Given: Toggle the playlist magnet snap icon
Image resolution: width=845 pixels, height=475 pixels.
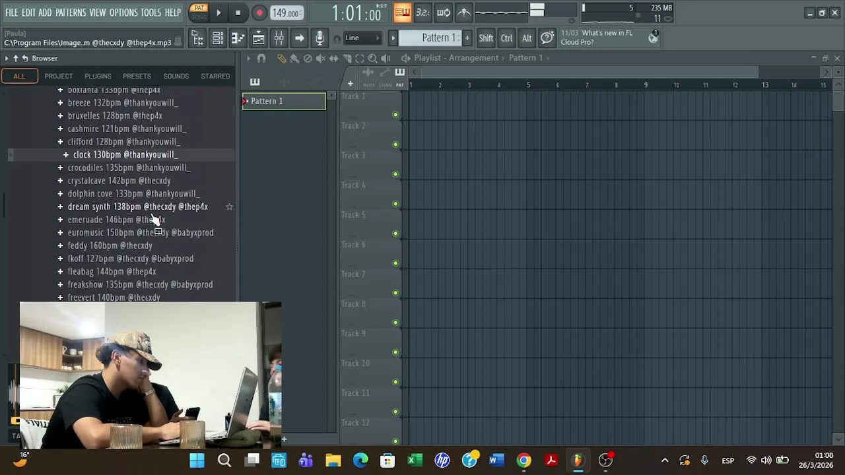Looking at the screenshot, I should [x=261, y=58].
